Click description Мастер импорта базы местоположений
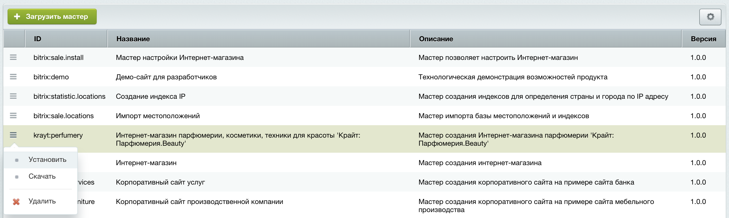The image size is (729, 218). pyautogui.click(x=504, y=116)
